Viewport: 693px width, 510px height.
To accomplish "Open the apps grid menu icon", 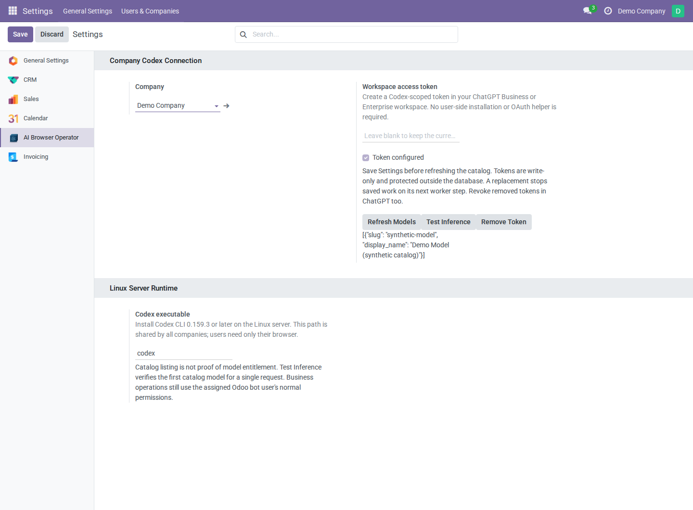I will 13,11.
